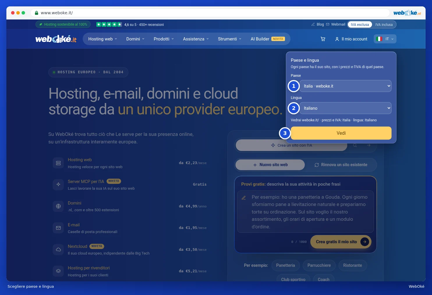Open the Blog link

pyautogui.click(x=318, y=24)
